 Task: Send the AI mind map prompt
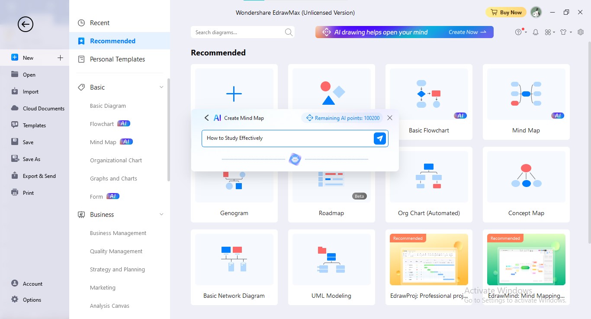click(x=380, y=138)
